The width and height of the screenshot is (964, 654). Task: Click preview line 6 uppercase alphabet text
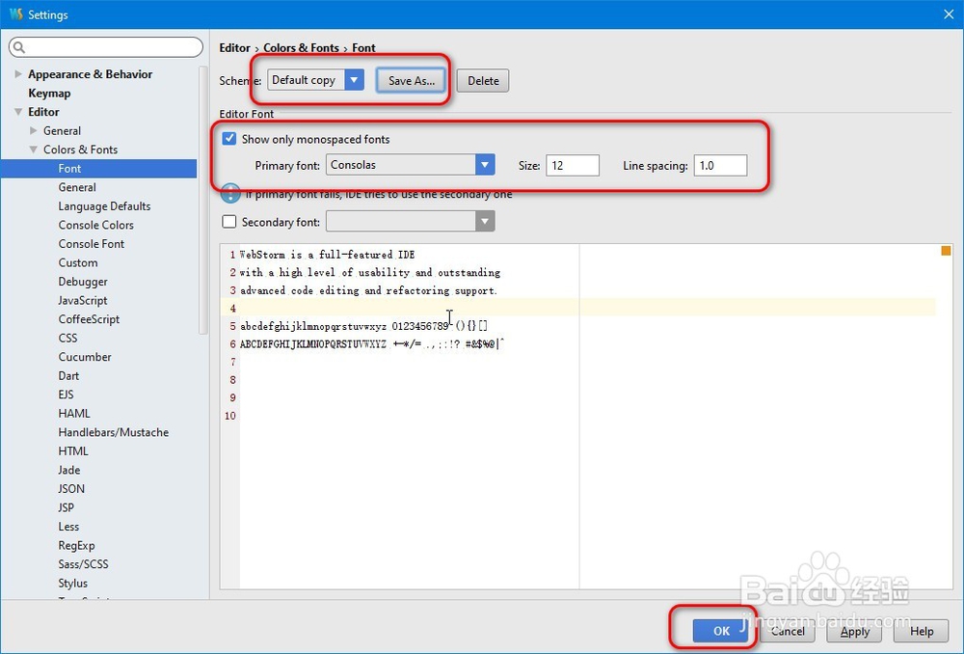click(x=313, y=344)
